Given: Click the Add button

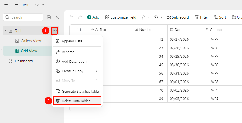Looking at the screenshot, I should pos(93,17).
